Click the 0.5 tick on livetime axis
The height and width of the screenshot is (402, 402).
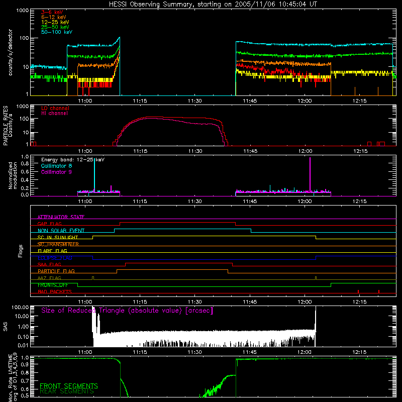25,395
